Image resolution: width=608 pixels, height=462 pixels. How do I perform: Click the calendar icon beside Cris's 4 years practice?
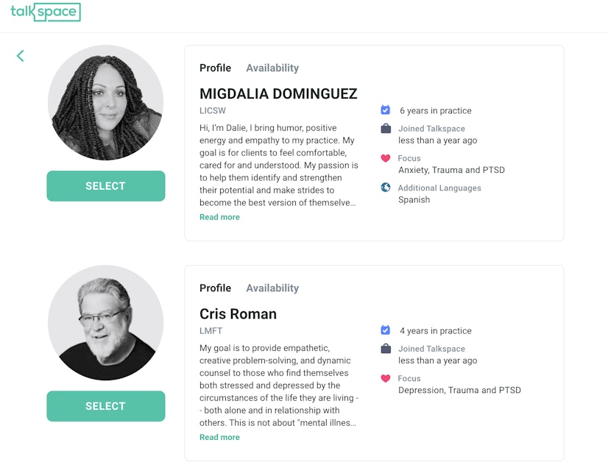tap(385, 330)
